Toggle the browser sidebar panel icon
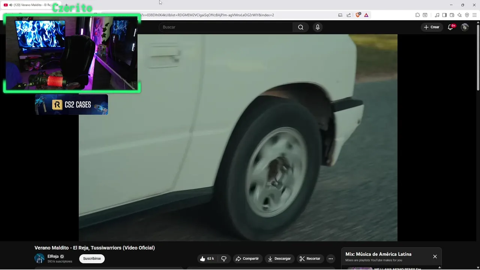Screen dimensions: 480x270 point(444,15)
